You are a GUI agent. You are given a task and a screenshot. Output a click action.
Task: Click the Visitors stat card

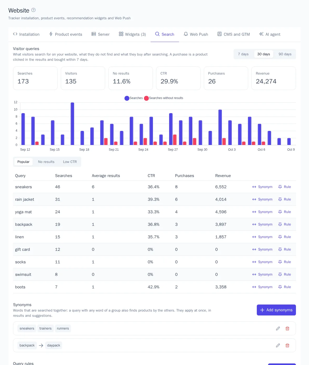click(83, 78)
